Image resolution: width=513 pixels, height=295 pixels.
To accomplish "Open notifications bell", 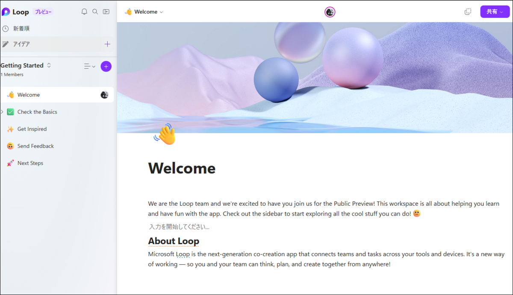I will click(84, 12).
